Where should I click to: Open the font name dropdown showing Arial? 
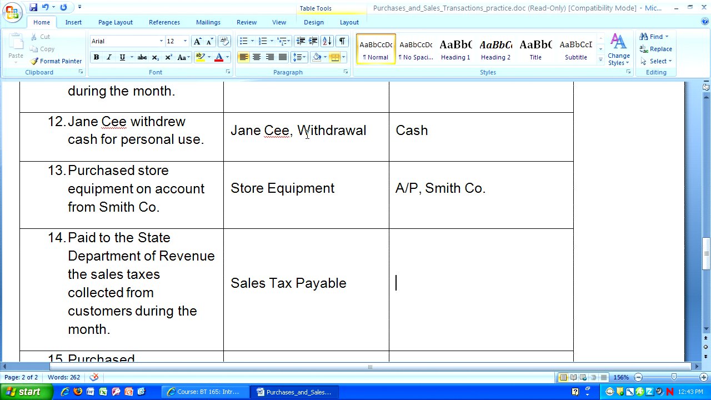pyautogui.click(x=161, y=41)
